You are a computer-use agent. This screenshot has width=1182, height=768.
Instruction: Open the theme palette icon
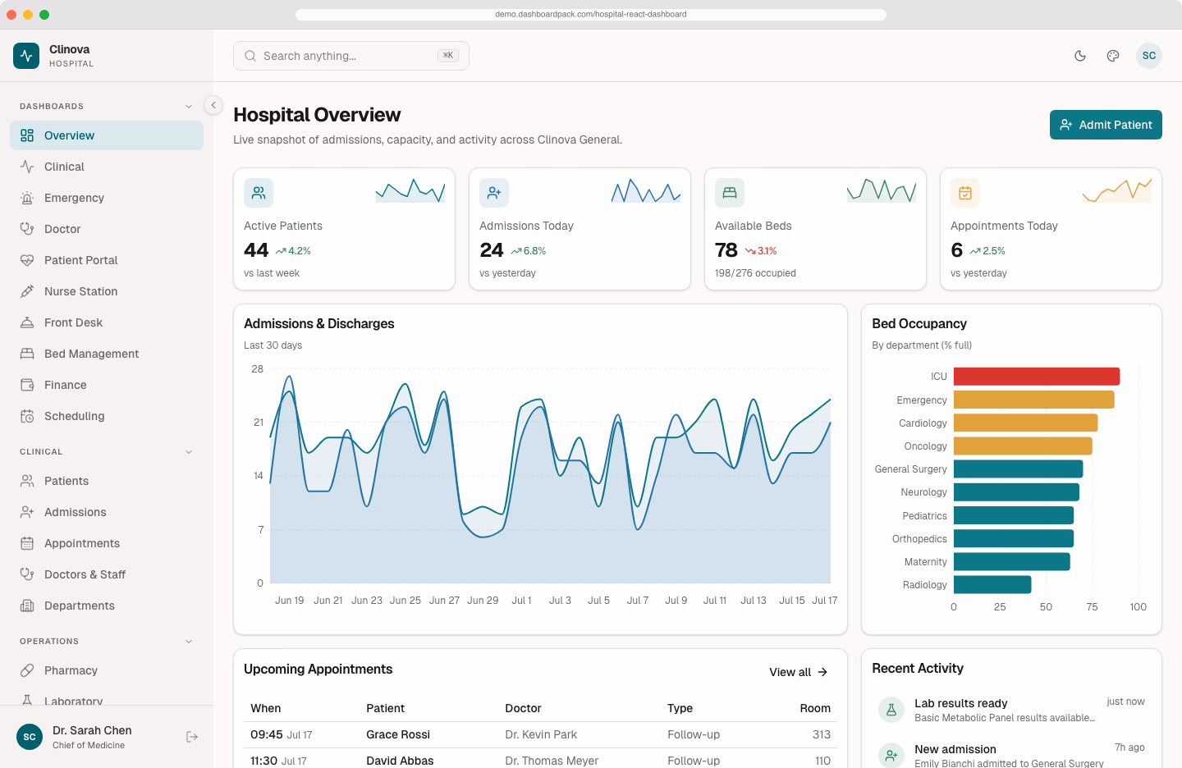pos(1113,56)
